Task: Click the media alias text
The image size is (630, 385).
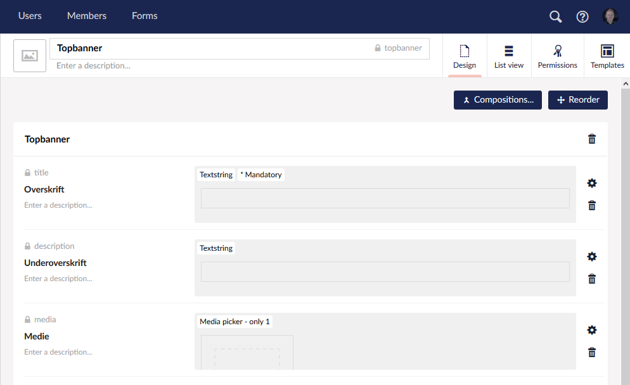Action: pos(45,320)
